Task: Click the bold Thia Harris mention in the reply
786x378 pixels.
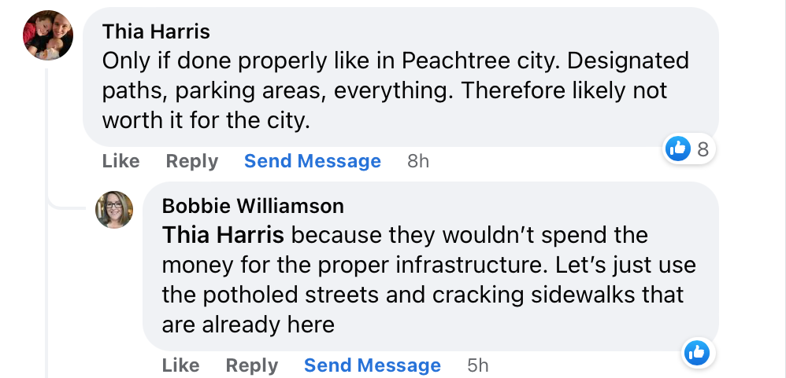Action: 224,235
